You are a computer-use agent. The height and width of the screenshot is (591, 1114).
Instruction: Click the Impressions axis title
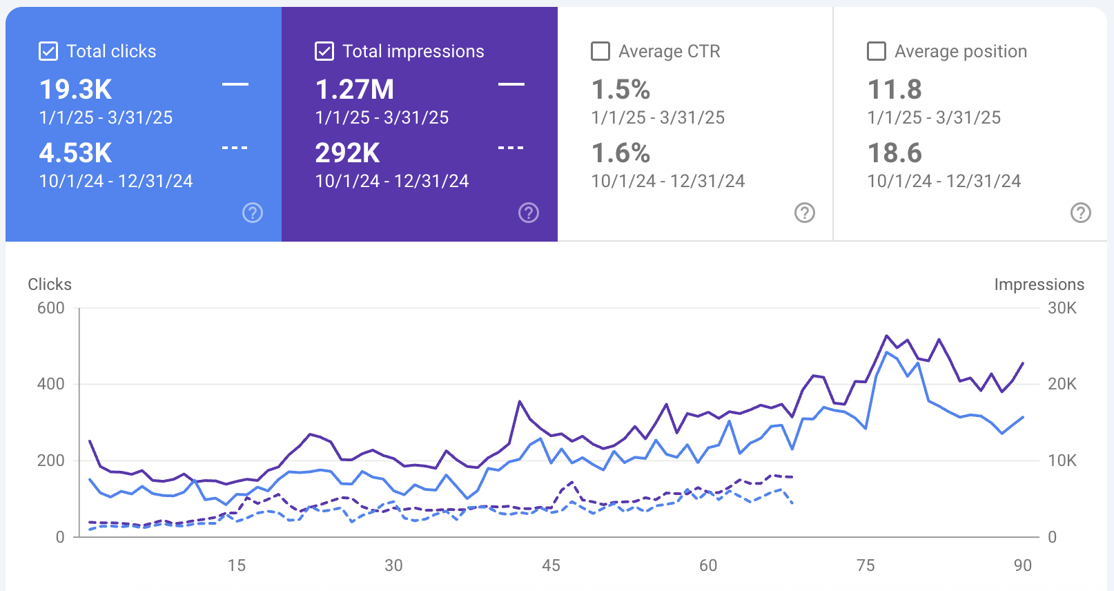pyautogui.click(x=1039, y=284)
